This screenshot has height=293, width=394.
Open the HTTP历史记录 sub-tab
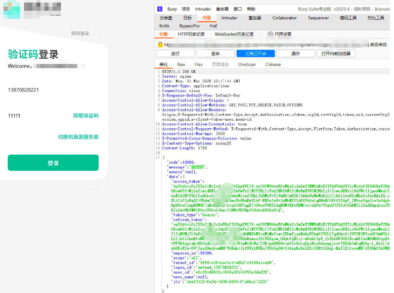click(191, 34)
